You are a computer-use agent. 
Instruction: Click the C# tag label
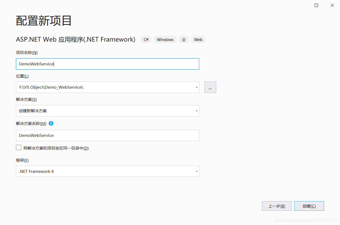(146, 39)
